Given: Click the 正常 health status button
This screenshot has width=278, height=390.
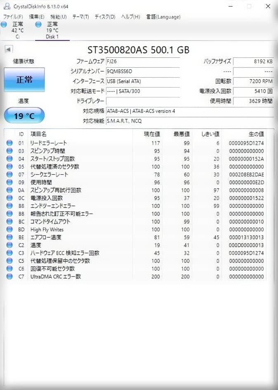Looking at the screenshot, I should pyautogui.click(x=24, y=80).
